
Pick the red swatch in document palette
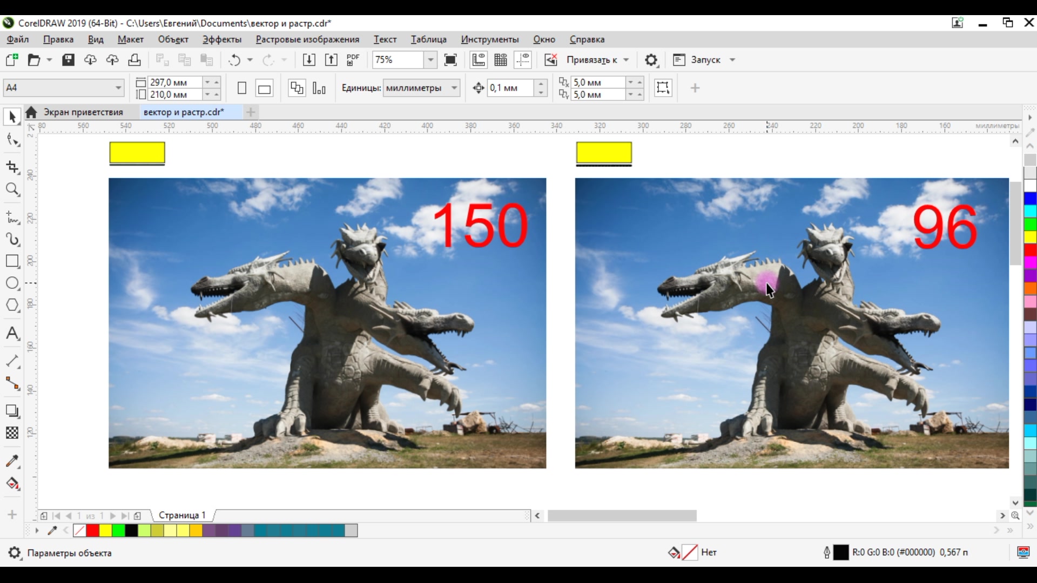point(92,531)
